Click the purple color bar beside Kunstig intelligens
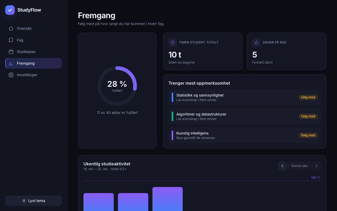 [172, 135]
